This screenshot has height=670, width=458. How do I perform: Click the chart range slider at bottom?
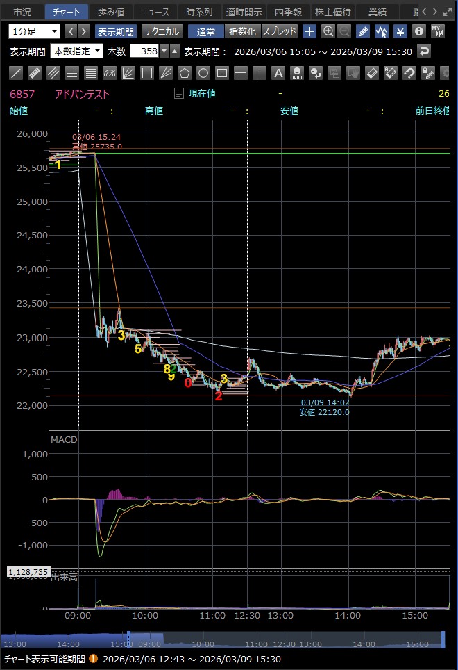coord(285,640)
